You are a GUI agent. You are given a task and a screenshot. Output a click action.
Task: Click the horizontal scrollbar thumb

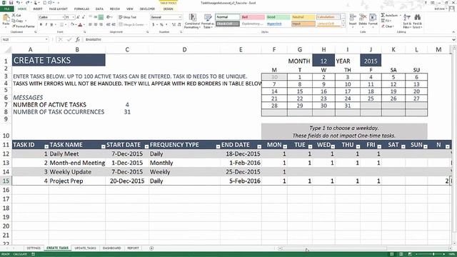[x=334, y=248]
